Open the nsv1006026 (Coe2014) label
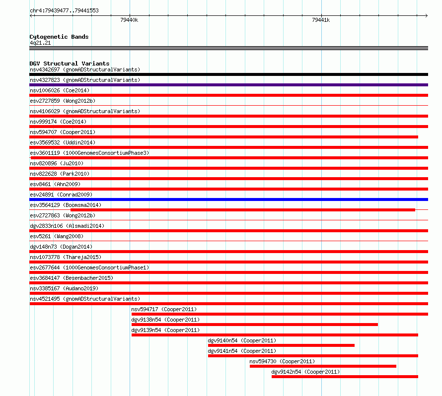 pos(60,90)
